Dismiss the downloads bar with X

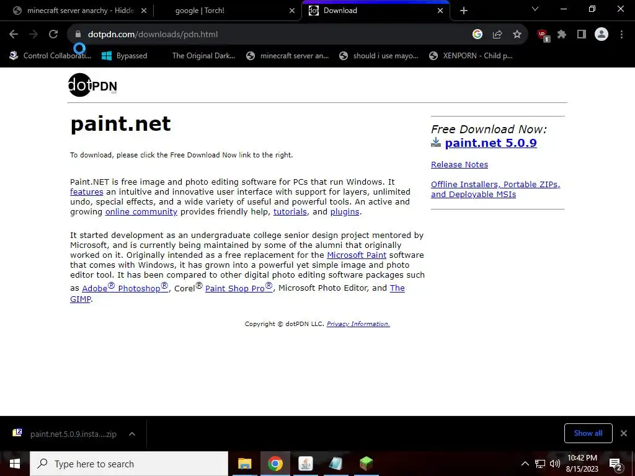pyautogui.click(x=624, y=433)
